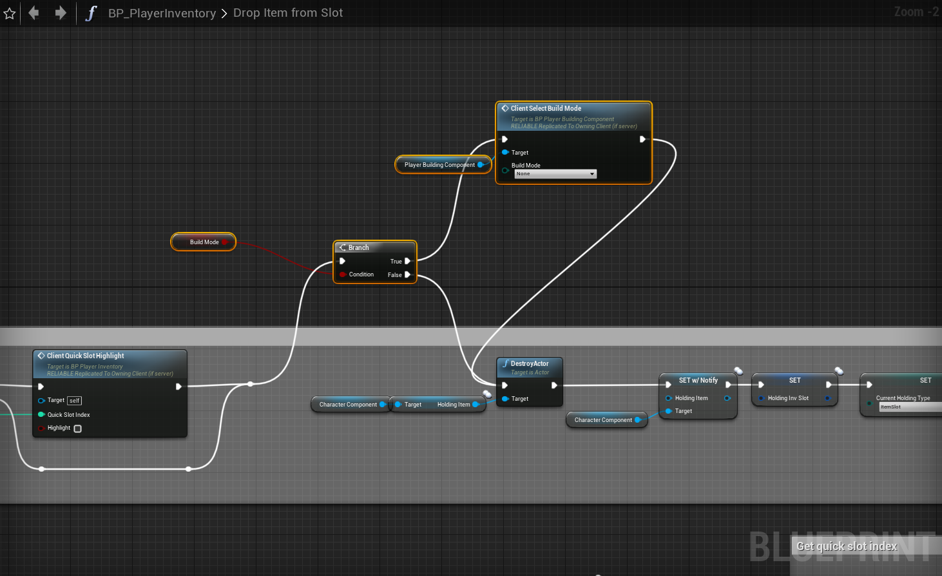Image resolution: width=942 pixels, height=576 pixels.
Task: Click the Quick Slot Index teal pin
Action: [41, 415]
